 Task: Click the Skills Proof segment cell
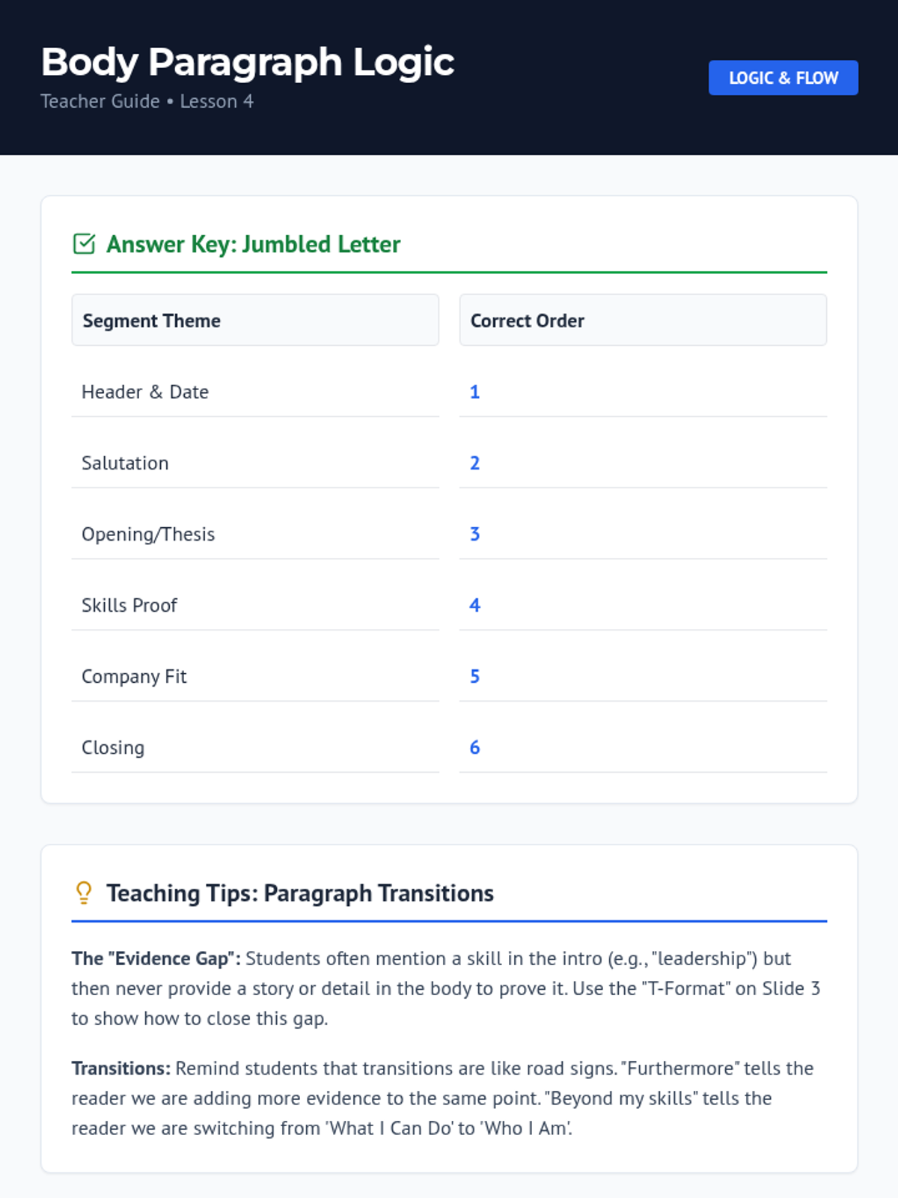(129, 605)
